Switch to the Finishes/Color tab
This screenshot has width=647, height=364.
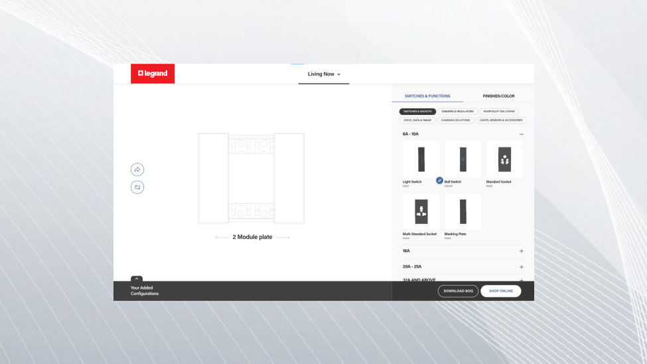pos(498,96)
